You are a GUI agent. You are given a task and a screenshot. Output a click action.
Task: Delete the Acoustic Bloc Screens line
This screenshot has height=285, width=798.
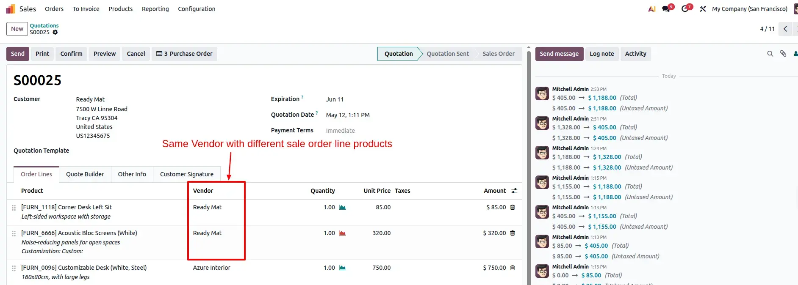click(513, 233)
